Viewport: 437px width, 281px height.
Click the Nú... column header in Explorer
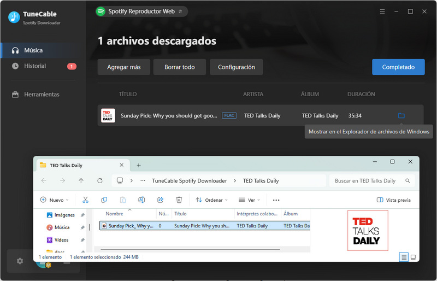pyautogui.click(x=163, y=214)
